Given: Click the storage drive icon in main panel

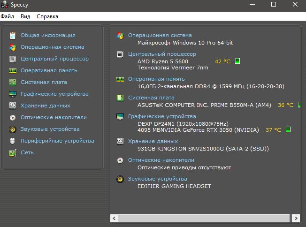Looking at the screenshot, I should coord(120,141).
